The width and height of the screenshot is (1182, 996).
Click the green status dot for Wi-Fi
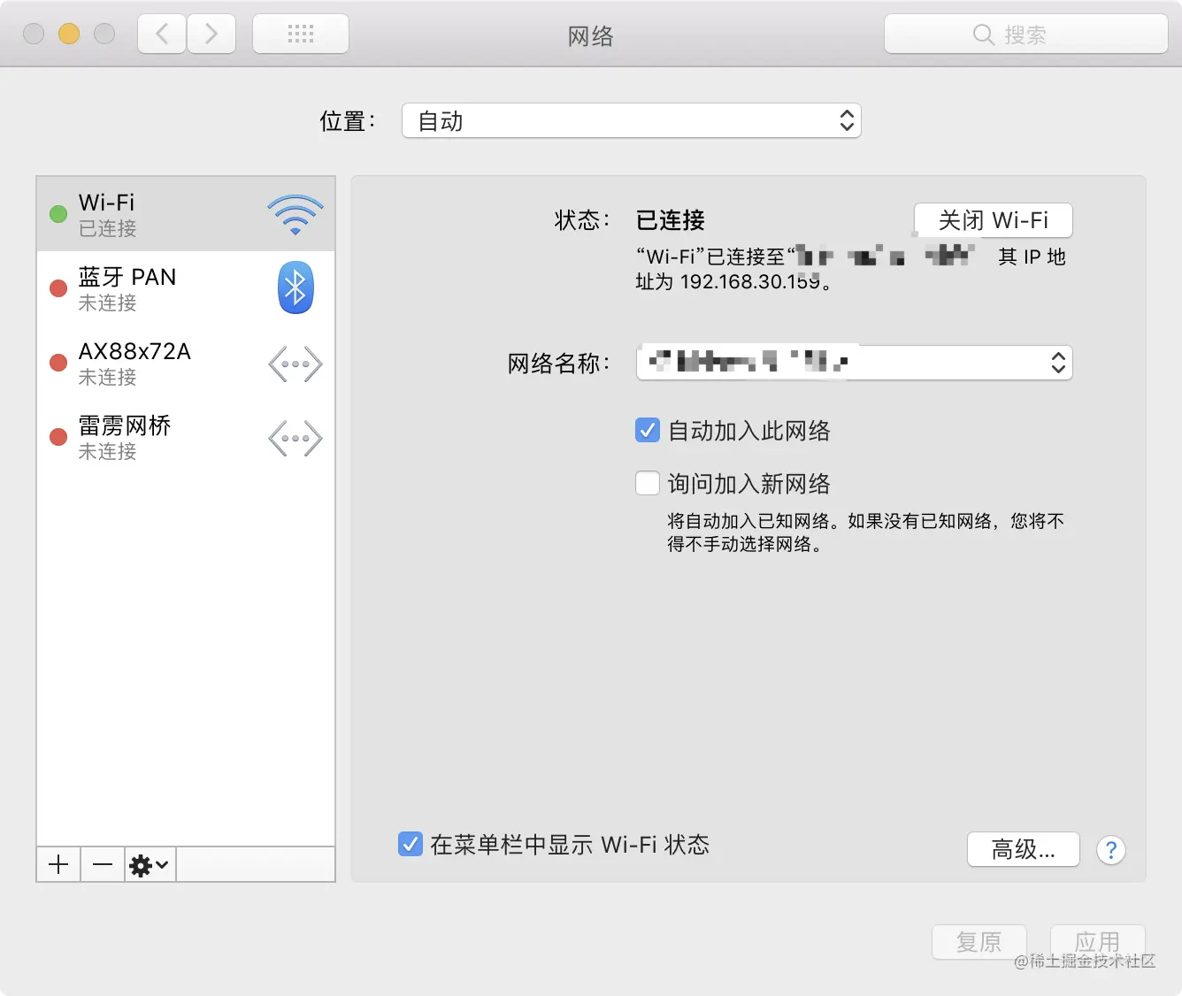58,214
